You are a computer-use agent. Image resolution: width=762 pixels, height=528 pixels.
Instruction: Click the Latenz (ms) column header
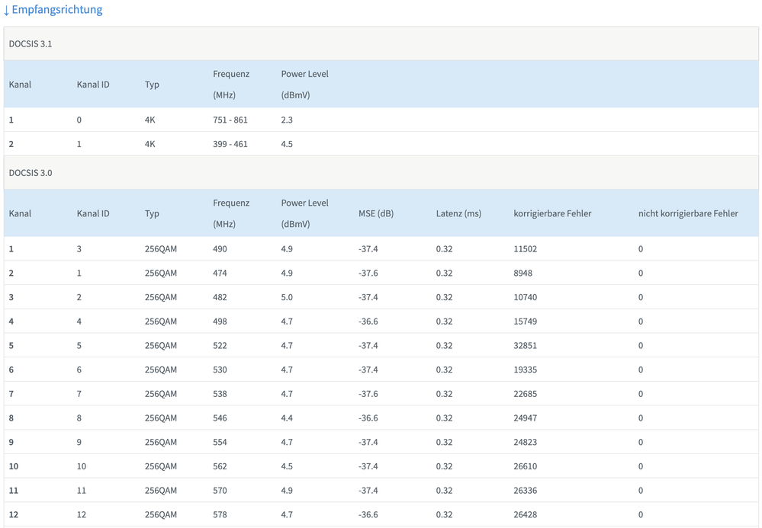coord(458,213)
